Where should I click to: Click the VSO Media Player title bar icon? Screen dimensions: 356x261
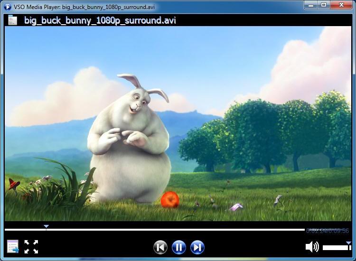pyautogui.click(x=8, y=7)
